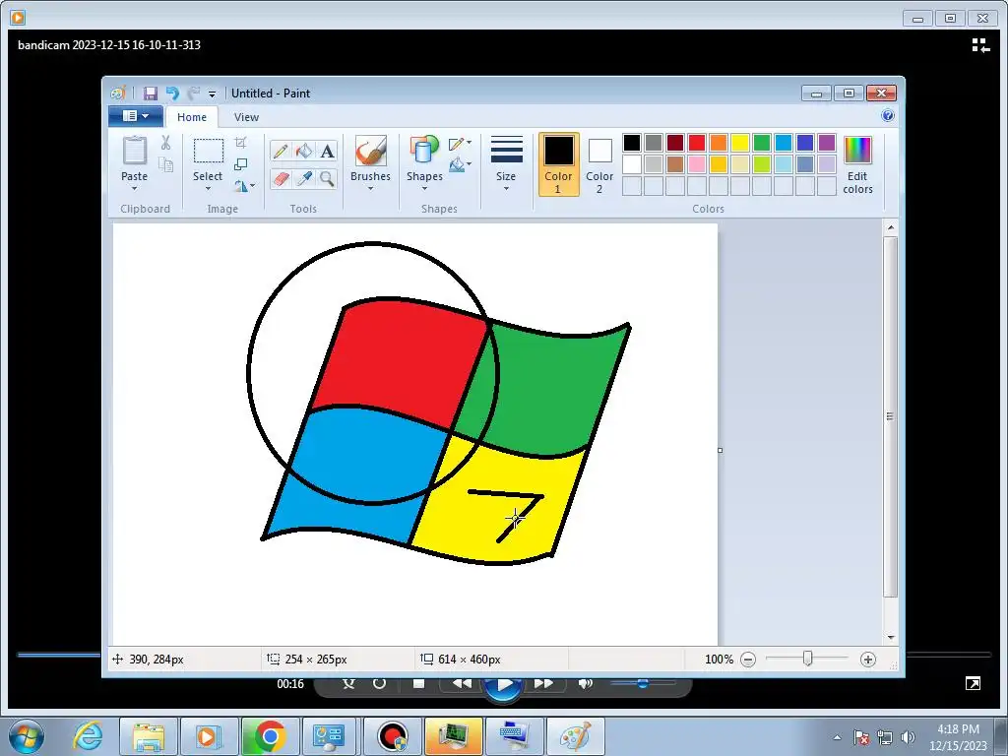Click Stop in the media player controls
Image resolution: width=1008 pixels, height=756 pixels.
coord(418,683)
